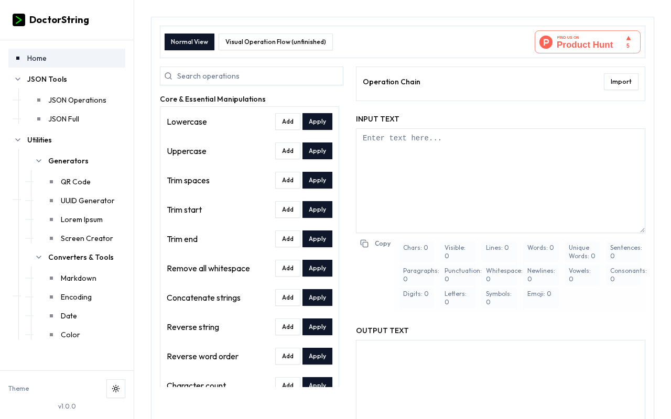Add Trim start to the chain
Screen dimensions: 671x419
click(x=288, y=210)
